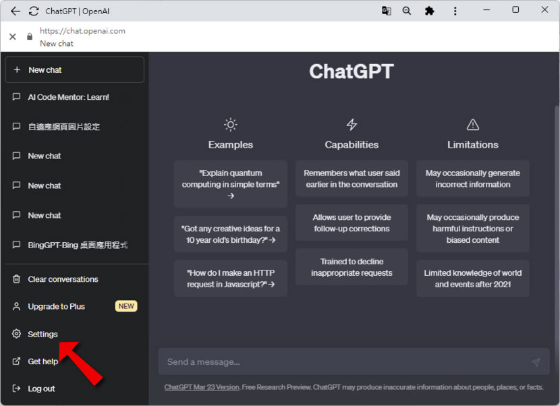Click the external link icon for Get help
The width and height of the screenshot is (560, 406).
pos(16,361)
